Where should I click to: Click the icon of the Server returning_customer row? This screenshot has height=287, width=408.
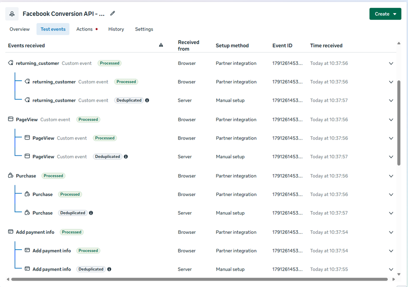(27, 100)
